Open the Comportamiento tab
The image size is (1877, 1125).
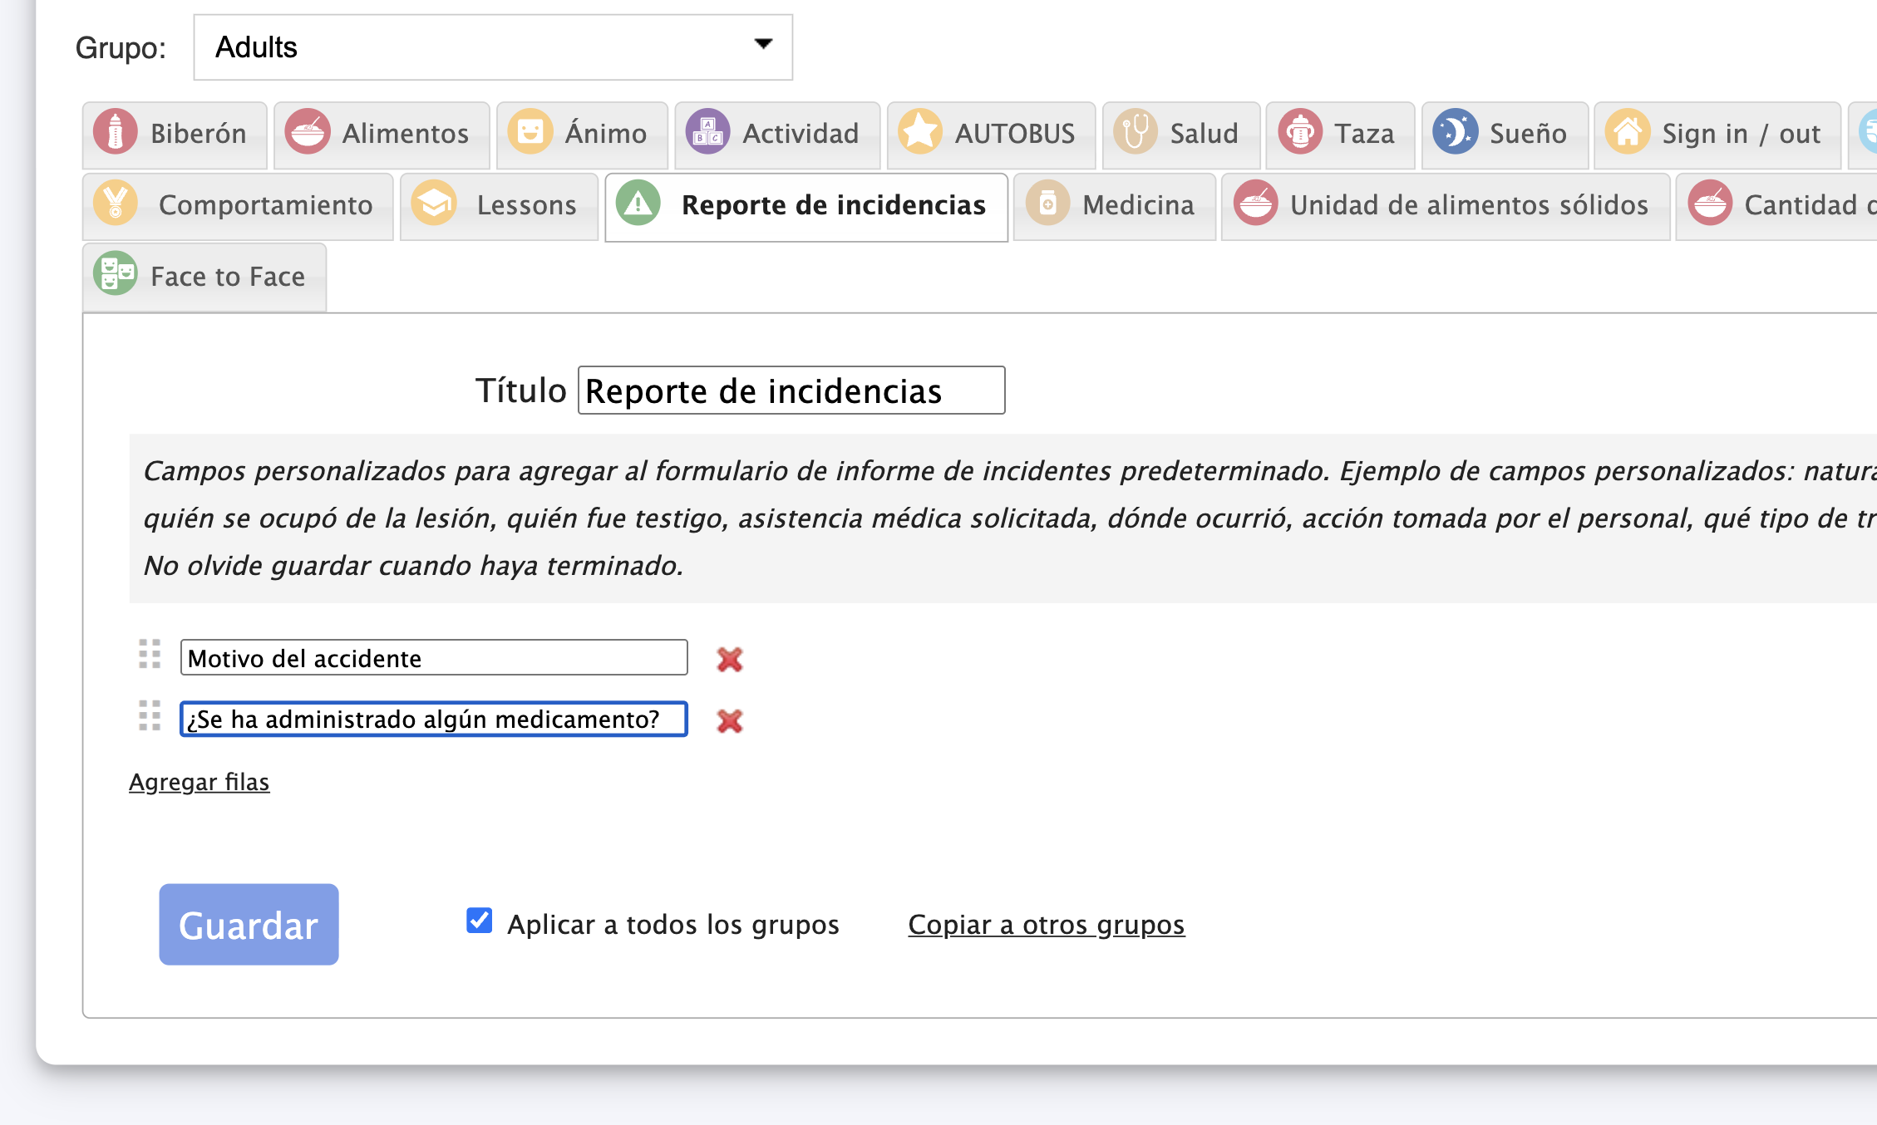(x=238, y=205)
